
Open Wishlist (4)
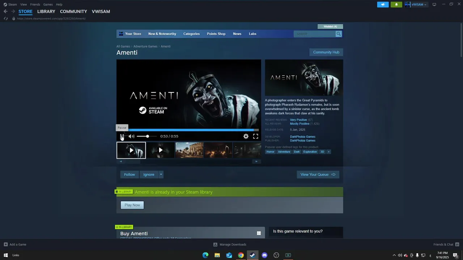pos(330,26)
